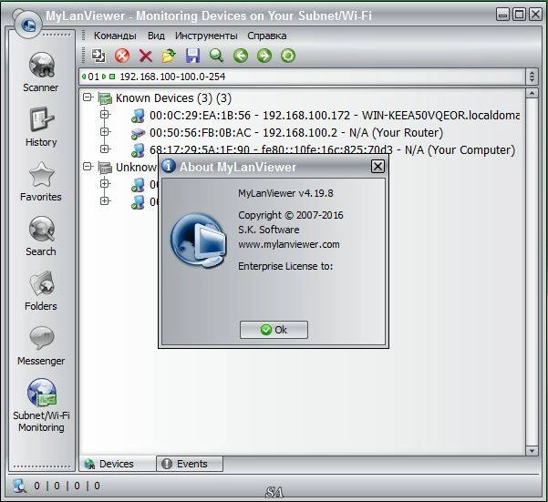
Task: Switch to the Events tab
Action: click(x=190, y=464)
